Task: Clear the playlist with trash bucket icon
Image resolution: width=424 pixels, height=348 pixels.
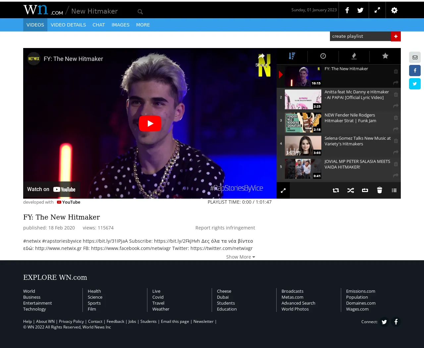Action: point(380,190)
